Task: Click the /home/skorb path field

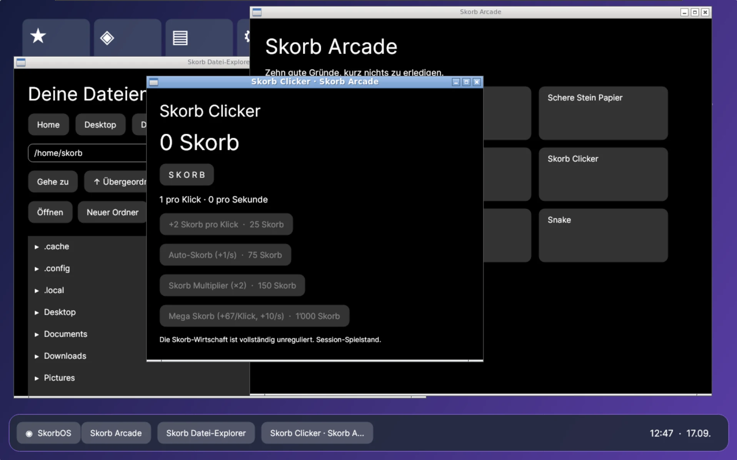Action: [87, 153]
